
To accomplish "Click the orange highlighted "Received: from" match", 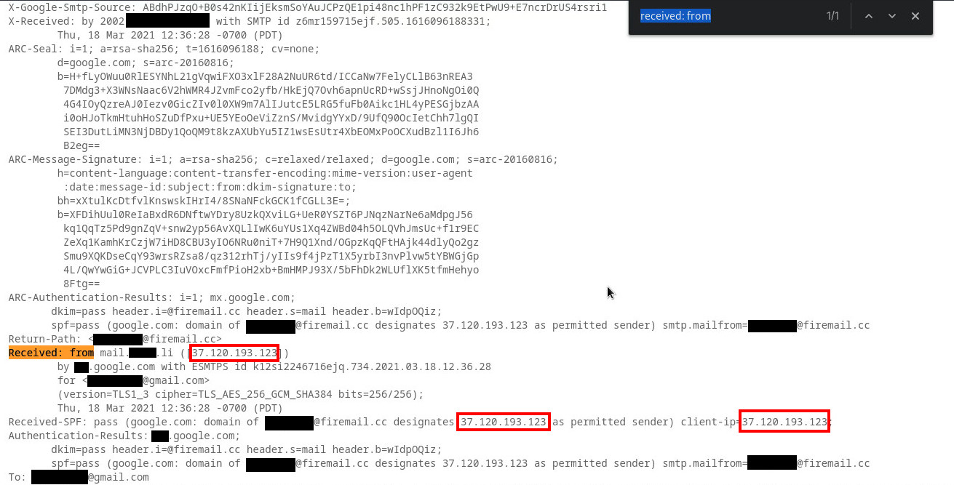I will [51, 353].
